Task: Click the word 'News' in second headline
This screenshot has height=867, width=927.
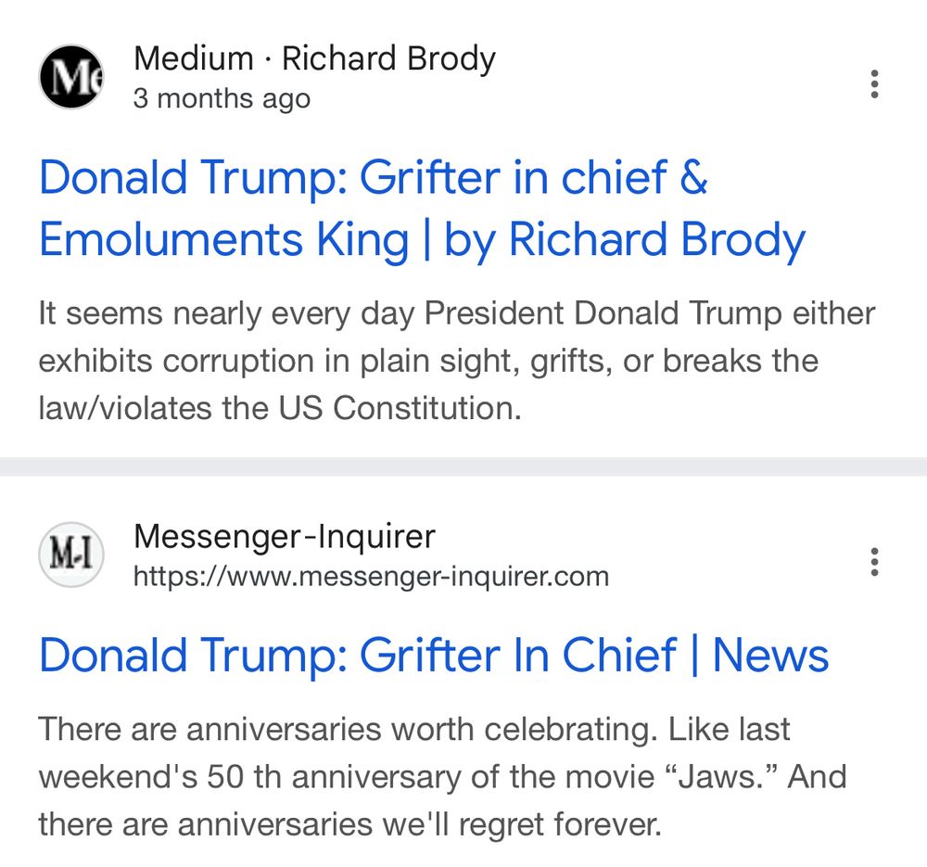Action: [770, 656]
